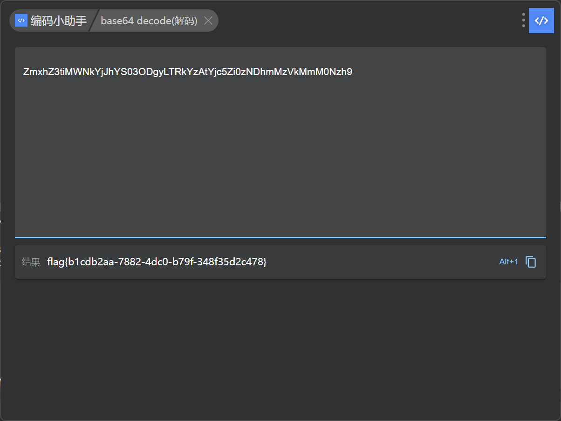Open the three-dot more options menu
This screenshot has width=561, height=421.
[x=523, y=20]
